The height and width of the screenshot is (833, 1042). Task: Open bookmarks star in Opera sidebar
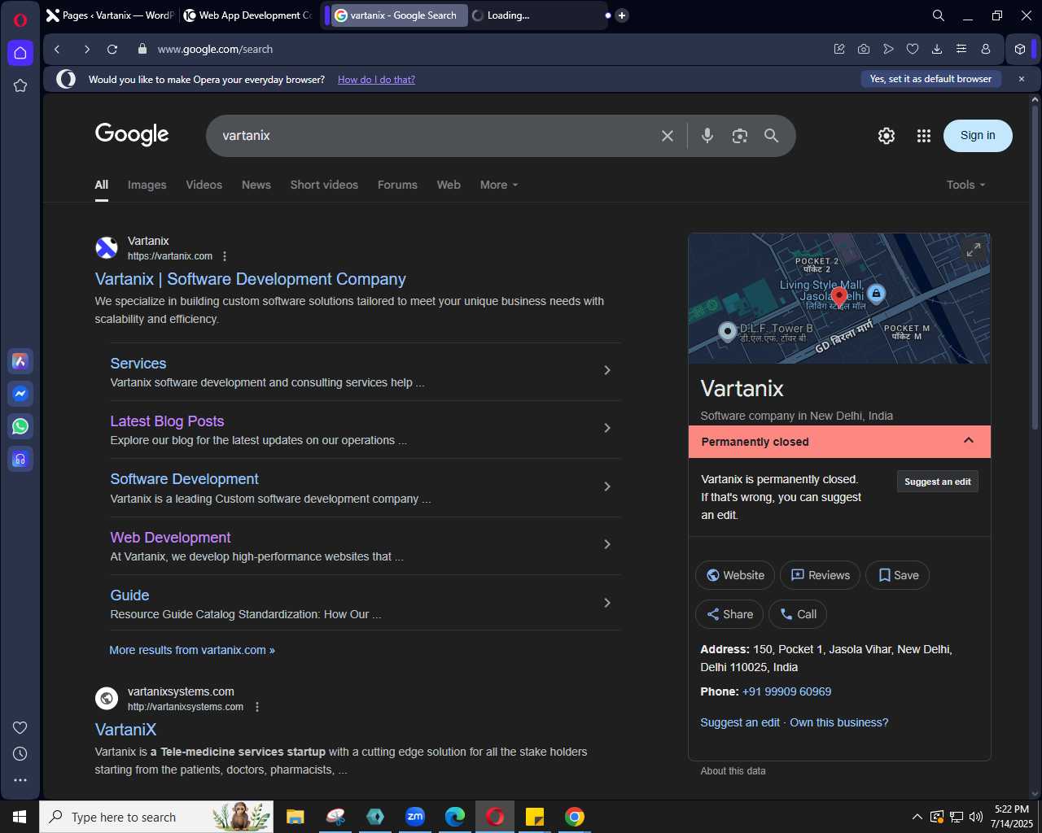pos(20,85)
